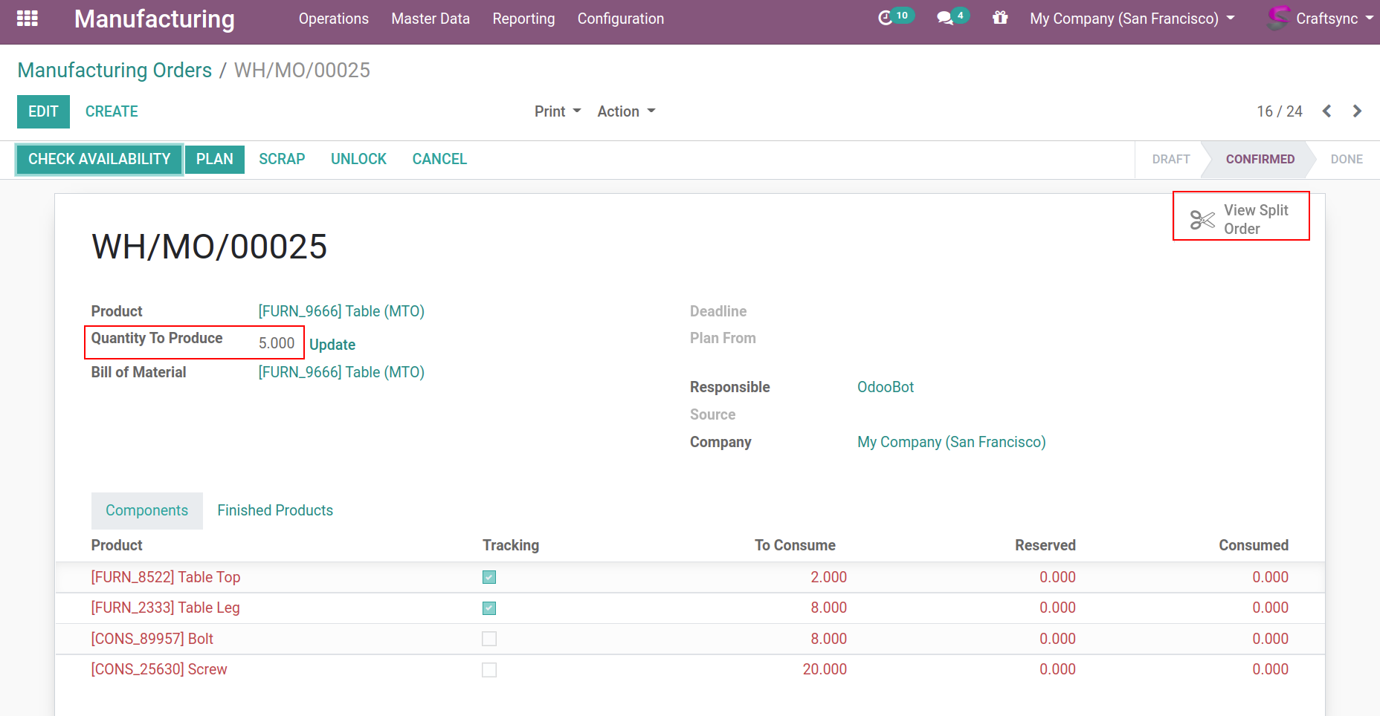This screenshot has height=716, width=1380.
Task: Toggle Tracking checkbox for Table Leg
Action: [x=489, y=608]
